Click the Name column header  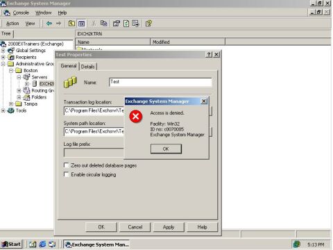[113, 42]
